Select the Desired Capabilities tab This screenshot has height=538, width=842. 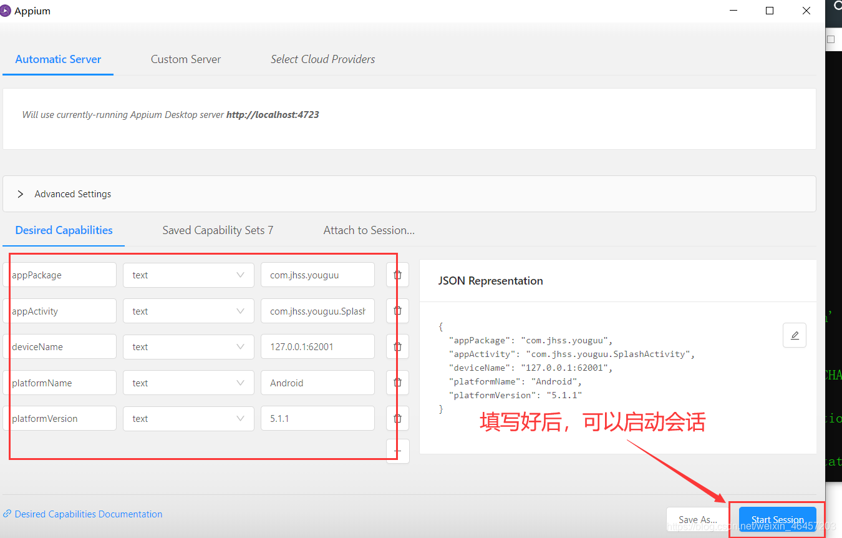[64, 230]
